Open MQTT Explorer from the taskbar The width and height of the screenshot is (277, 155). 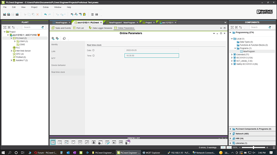[151, 153]
